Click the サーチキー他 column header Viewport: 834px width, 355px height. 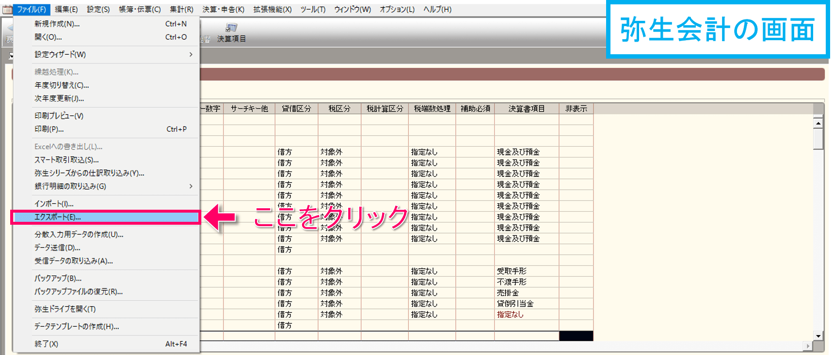click(x=249, y=109)
